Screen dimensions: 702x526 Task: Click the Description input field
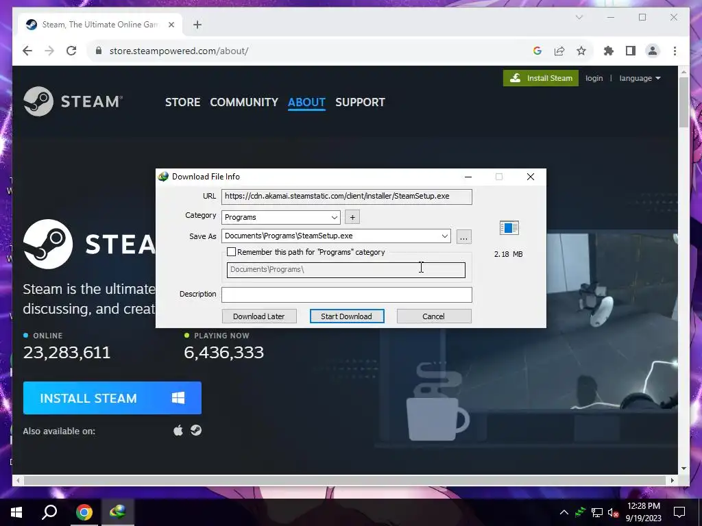coord(346,295)
